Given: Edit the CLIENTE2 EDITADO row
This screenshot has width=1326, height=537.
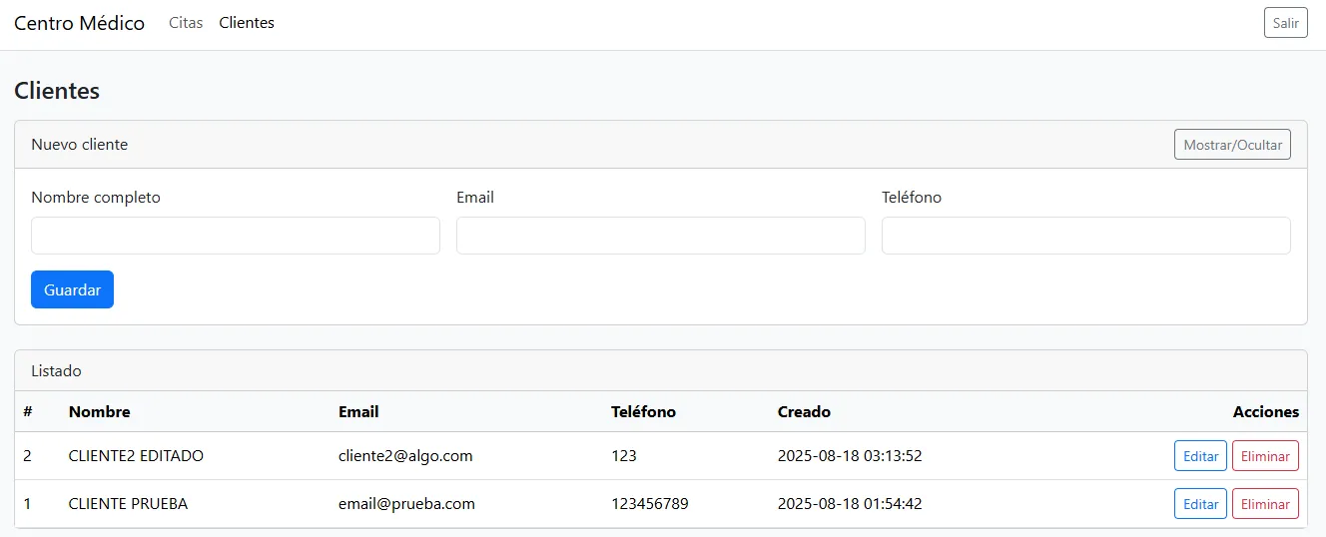Looking at the screenshot, I should (1200, 456).
